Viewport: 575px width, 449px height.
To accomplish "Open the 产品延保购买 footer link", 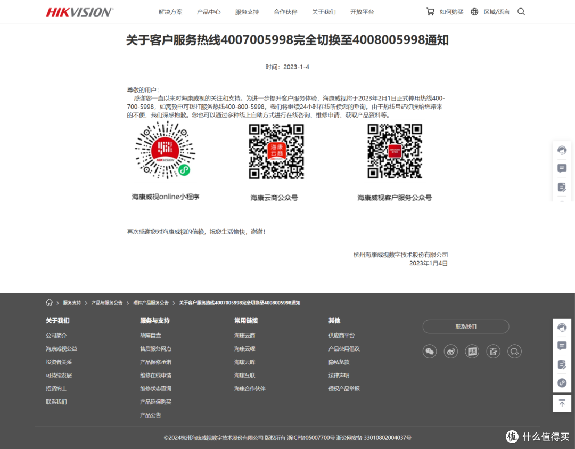I will [x=155, y=402].
